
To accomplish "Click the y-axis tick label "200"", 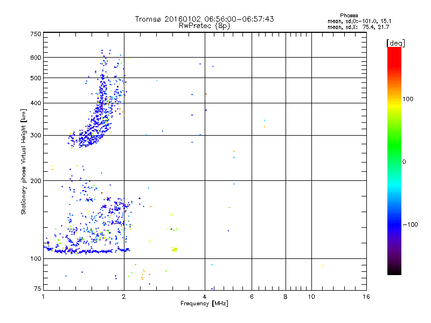I will click(36, 181).
